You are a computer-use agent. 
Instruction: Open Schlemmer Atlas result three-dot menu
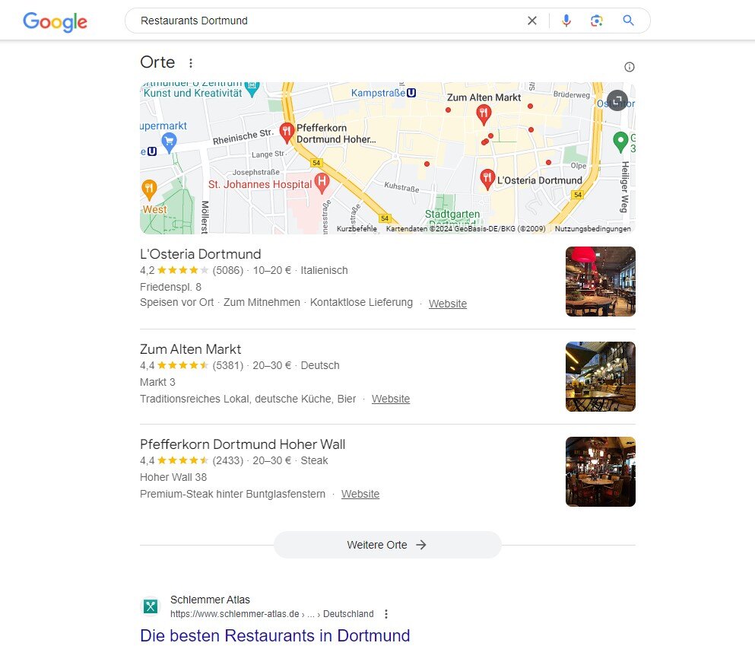386,614
